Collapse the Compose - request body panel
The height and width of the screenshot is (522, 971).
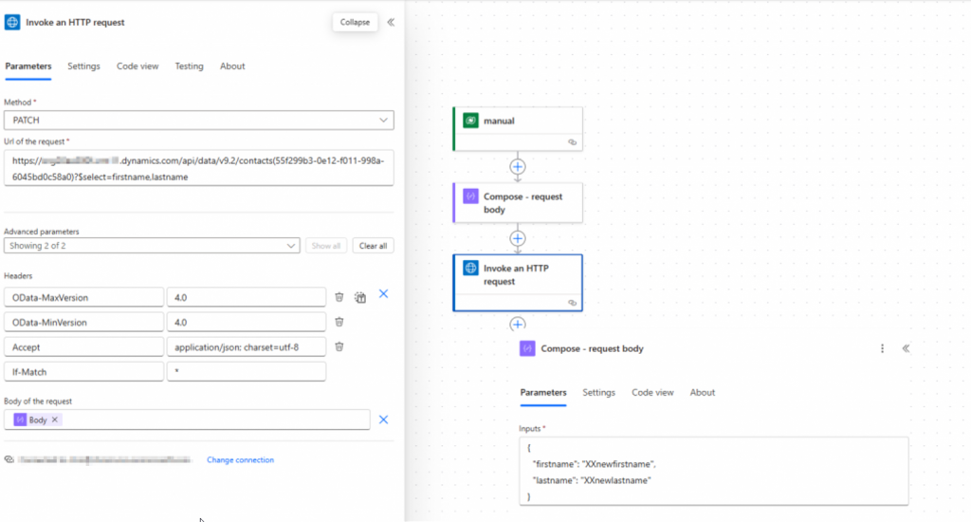point(906,348)
